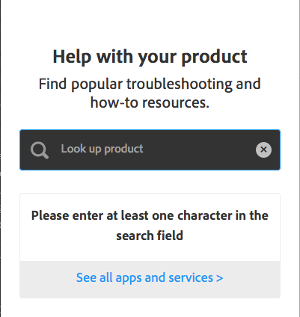Click the chevron after apps and services
The width and height of the screenshot is (300, 317).
(x=219, y=278)
